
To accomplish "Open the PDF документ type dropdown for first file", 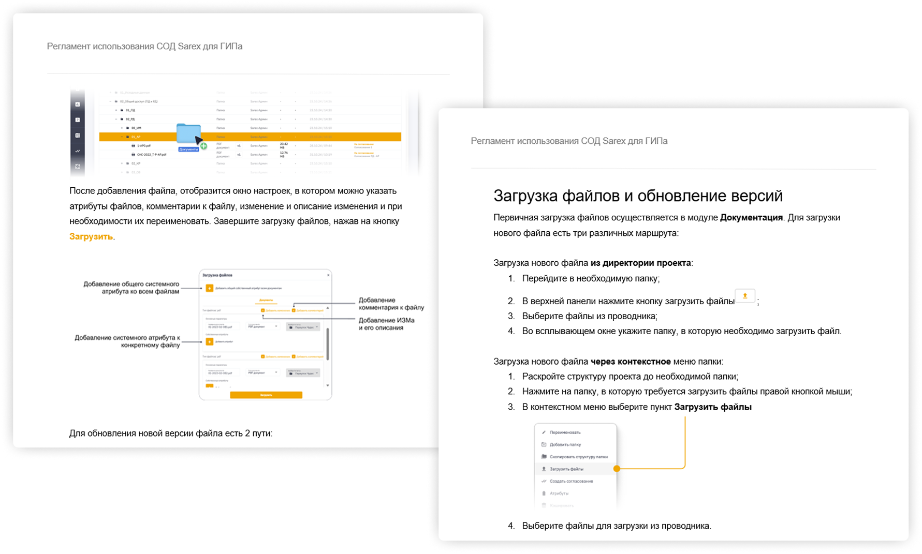I will tap(263, 326).
